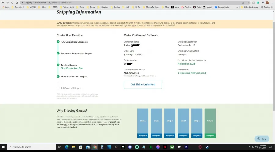The height and width of the screenshot is (152, 275).
Task: Open the Help chat widget
Action: point(262,139)
